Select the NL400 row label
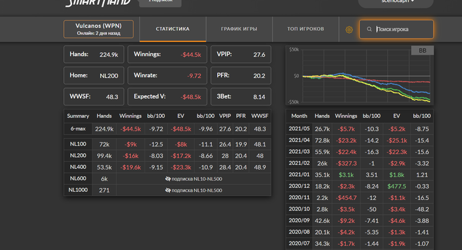This screenshot has height=250, width=462. coord(78,167)
